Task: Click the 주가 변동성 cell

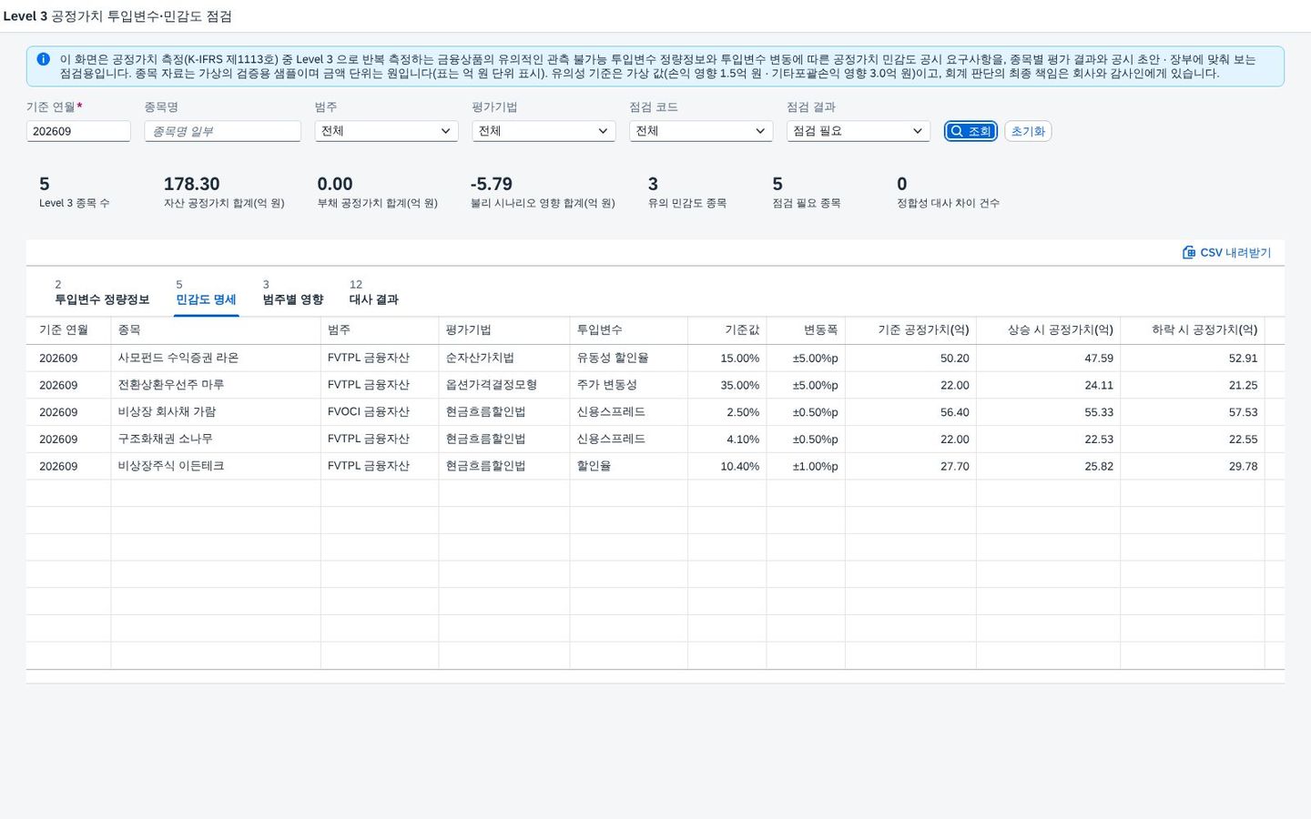Action: pyautogui.click(x=629, y=385)
